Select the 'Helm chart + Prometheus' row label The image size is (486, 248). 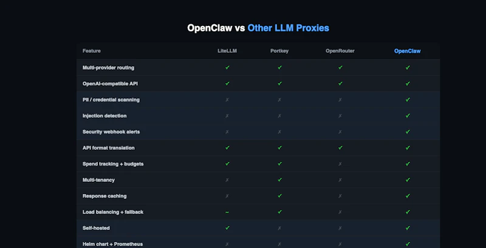click(x=112, y=244)
